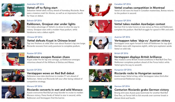Select the Bahrain GP podium thumbnail

click(13, 26)
